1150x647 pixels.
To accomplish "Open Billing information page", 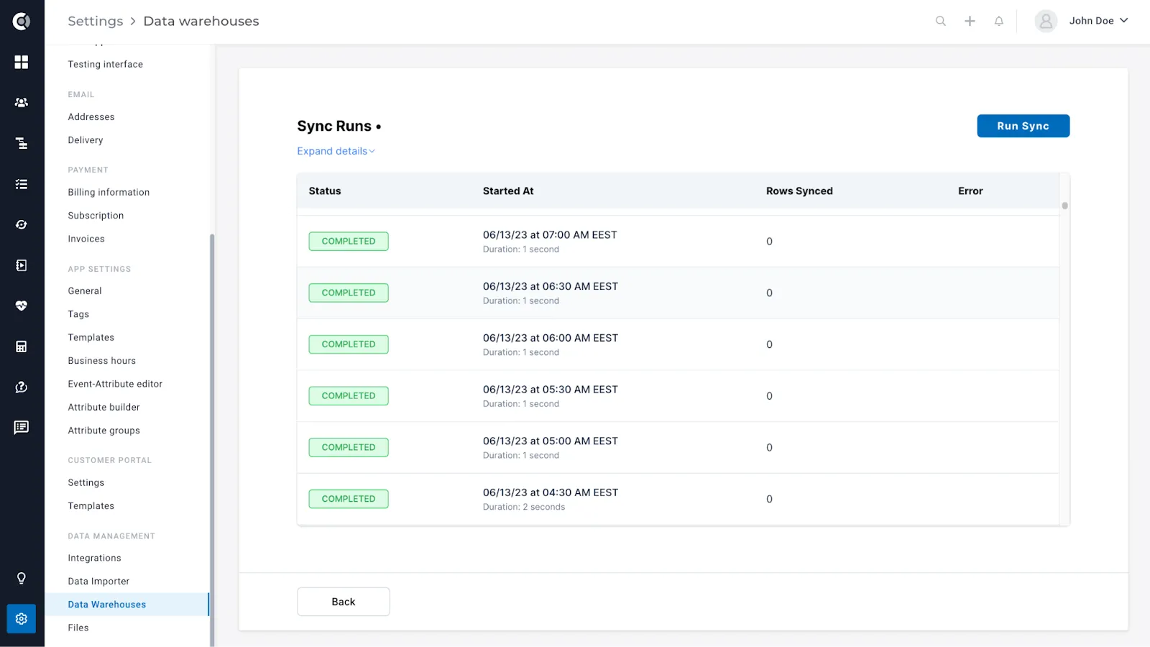I will [109, 193].
